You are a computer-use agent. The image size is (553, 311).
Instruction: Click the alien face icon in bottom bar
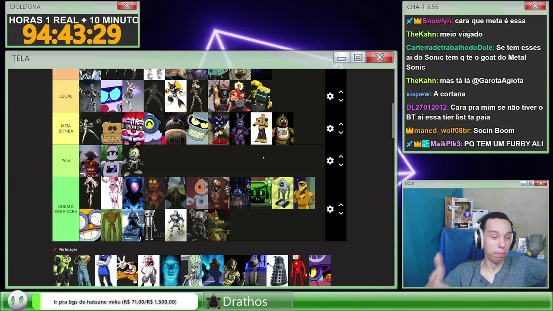(18, 301)
